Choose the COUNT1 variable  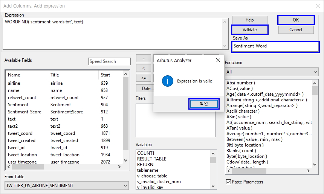click(146, 153)
